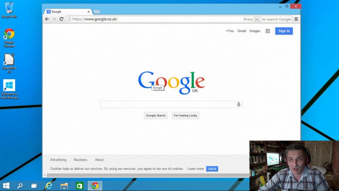Open File Explorer from the taskbar
Image resolution: width=339 pixels, height=191 pixels.
[64, 186]
